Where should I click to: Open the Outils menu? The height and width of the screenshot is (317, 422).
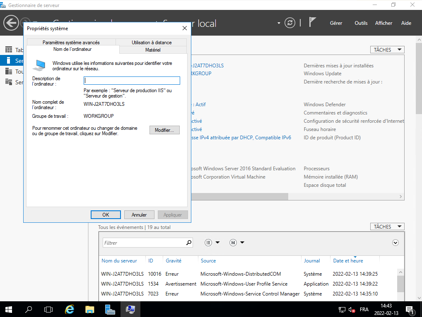click(x=361, y=23)
